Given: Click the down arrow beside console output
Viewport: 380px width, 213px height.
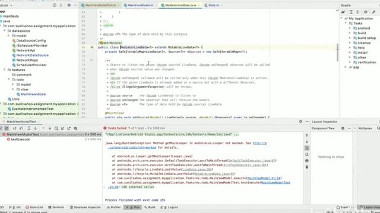Looking at the screenshot, I should 307,141.
